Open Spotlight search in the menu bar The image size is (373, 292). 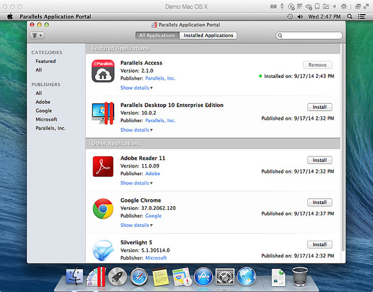pyautogui.click(x=350, y=17)
